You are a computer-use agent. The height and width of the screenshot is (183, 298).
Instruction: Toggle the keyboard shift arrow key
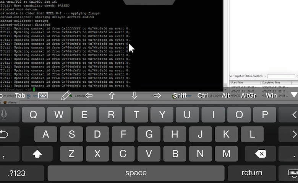pyautogui.click(x=37, y=154)
